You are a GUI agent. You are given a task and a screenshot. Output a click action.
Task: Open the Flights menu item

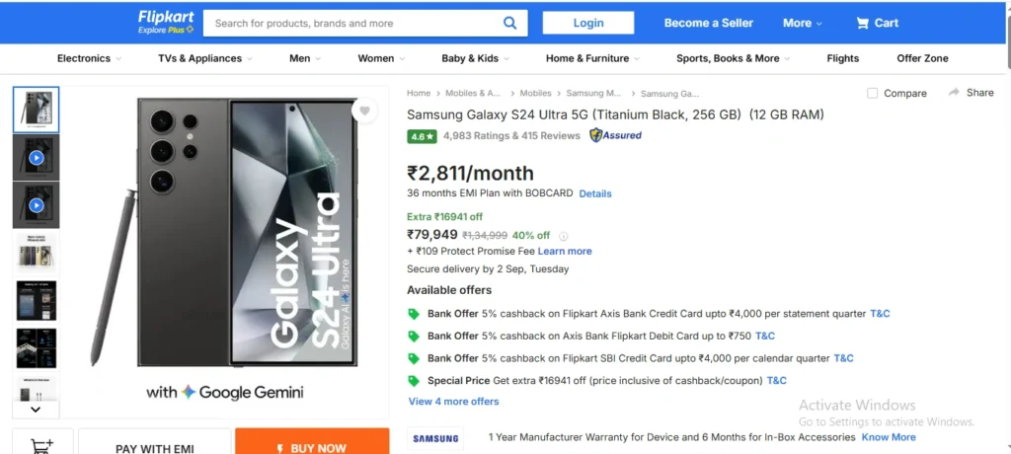[842, 58]
